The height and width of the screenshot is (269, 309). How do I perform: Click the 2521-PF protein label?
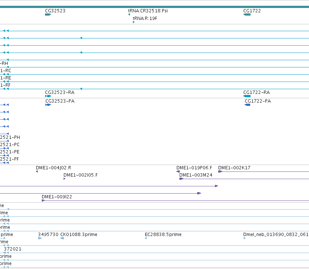pos(9,159)
